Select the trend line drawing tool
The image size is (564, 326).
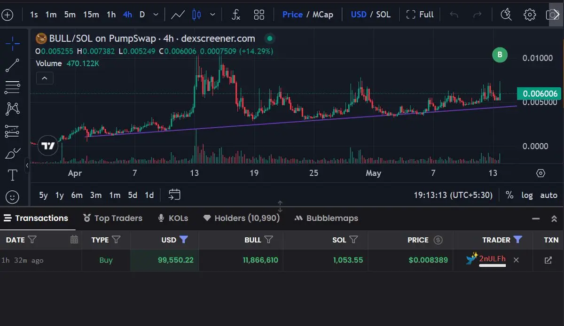click(13, 65)
